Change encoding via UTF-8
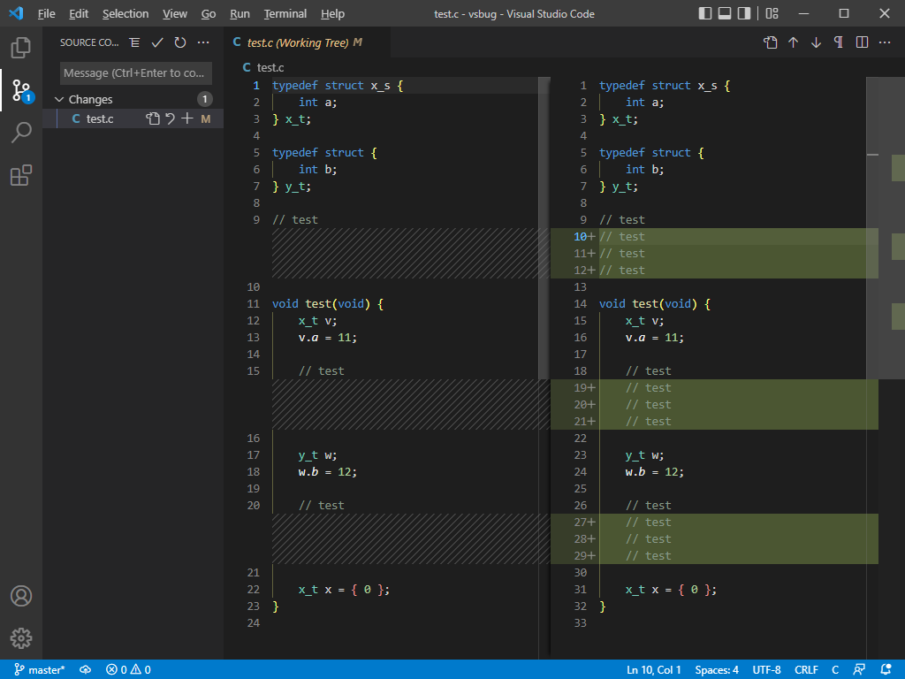This screenshot has width=905, height=679. (766, 670)
